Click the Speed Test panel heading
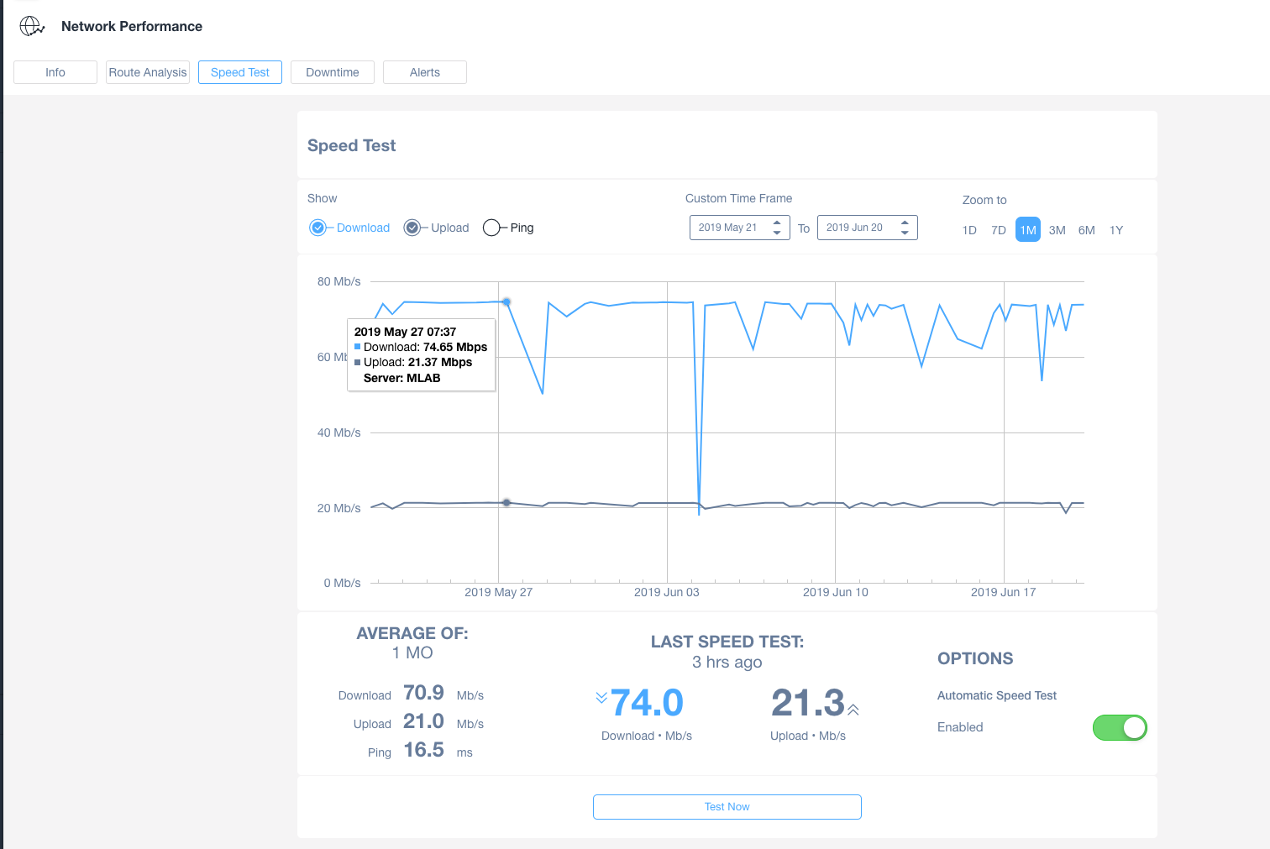The height and width of the screenshot is (849, 1270). pos(351,145)
